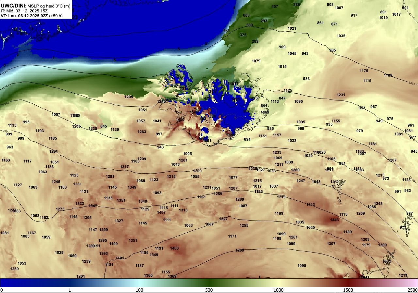Click the 1407 map value
This screenshot has width=418, height=293.
click(161, 212)
